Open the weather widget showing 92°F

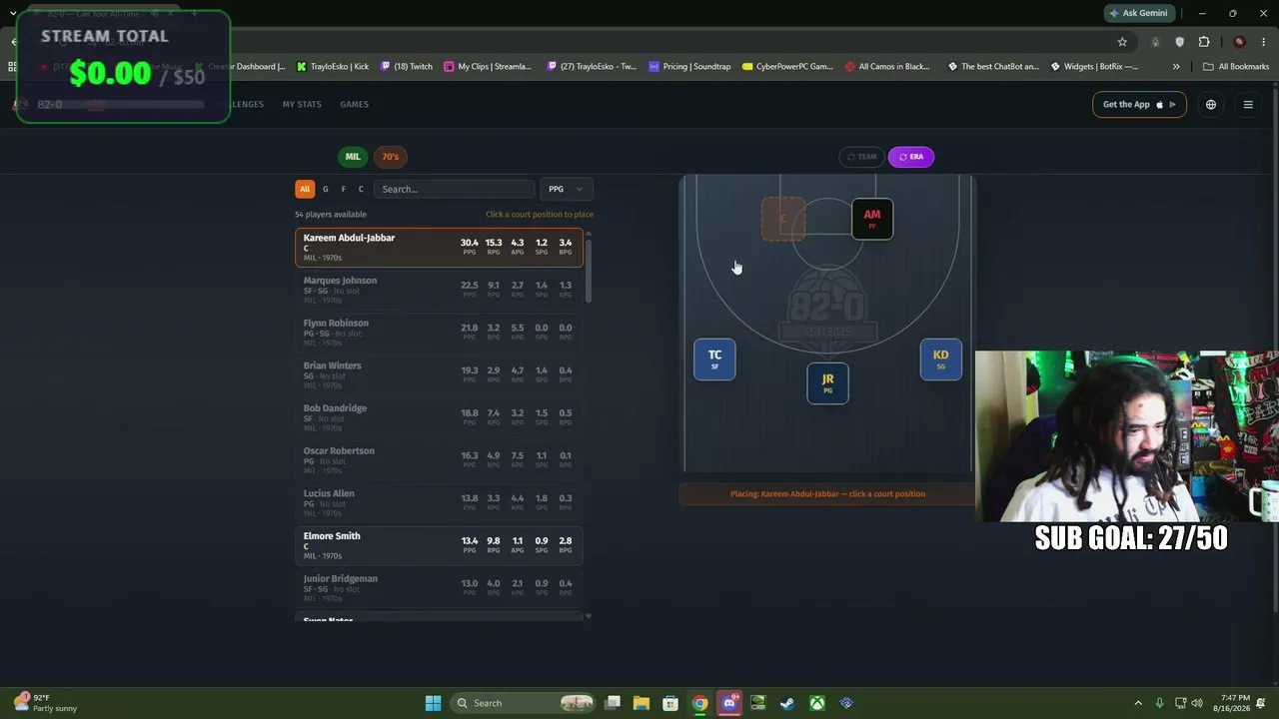(45, 703)
